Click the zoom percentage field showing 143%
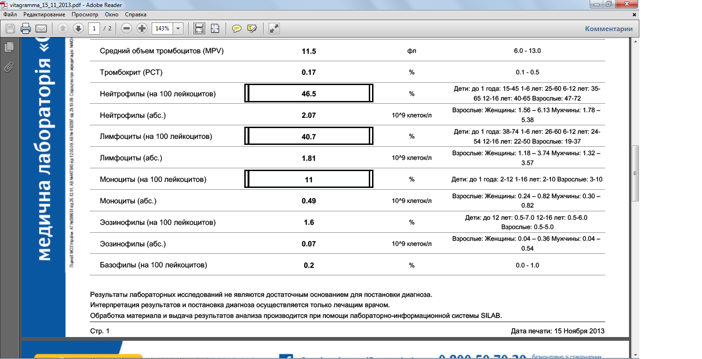Screen dimensions: 702x359 tap(162, 29)
